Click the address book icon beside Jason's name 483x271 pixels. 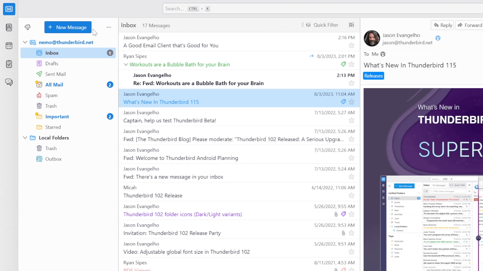[x=438, y=38]
